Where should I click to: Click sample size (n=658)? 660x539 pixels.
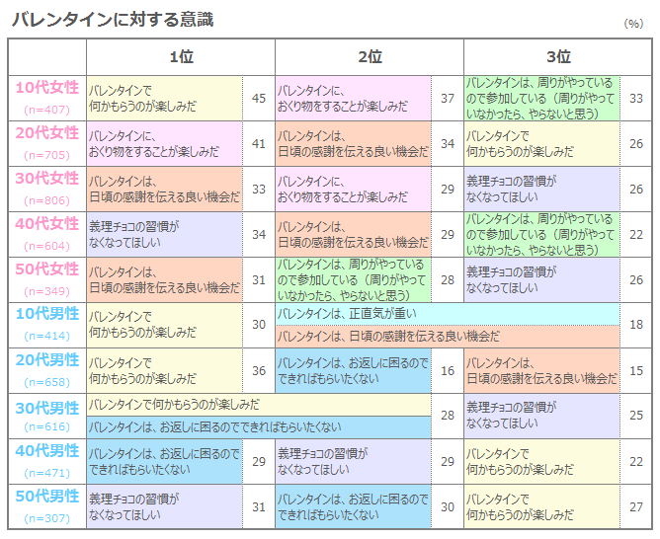[46, 382]
